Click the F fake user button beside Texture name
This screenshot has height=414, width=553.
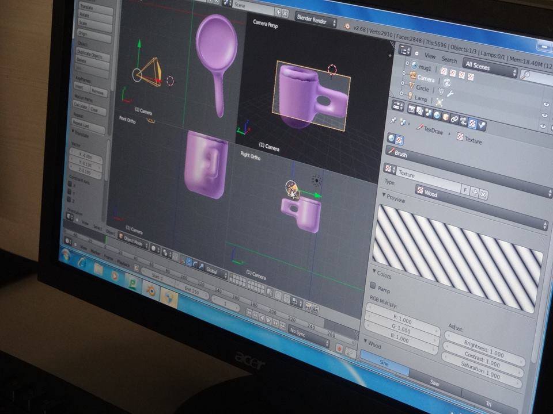[x=465, y=190]
